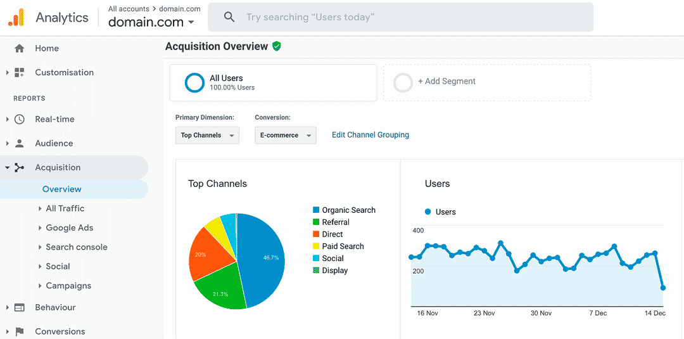Click the Edit Channel Grouping link
The height and width of the screenshot is (339, 684).
(370, 135)
